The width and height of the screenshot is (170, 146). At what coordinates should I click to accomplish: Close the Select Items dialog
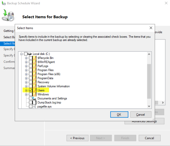(x=151, y=28)
